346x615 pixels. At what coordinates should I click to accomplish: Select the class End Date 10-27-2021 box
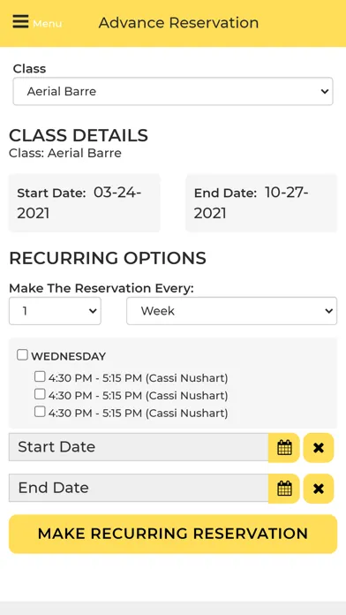click(261, 202)
